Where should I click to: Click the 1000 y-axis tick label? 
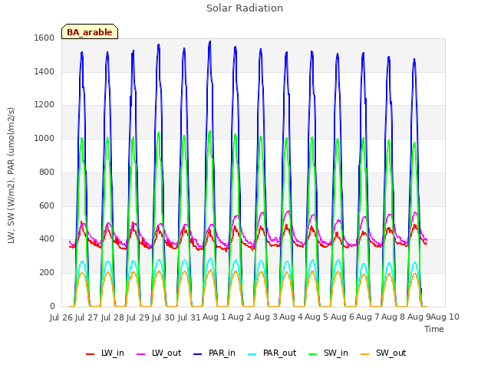44,138
